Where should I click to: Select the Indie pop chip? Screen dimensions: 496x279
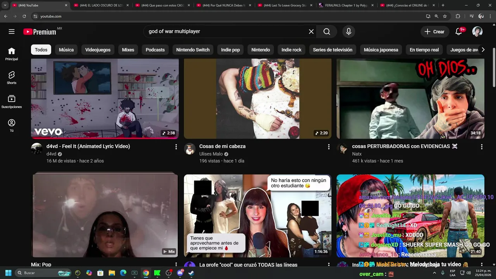pyautogui.click(x=231, y=50)
